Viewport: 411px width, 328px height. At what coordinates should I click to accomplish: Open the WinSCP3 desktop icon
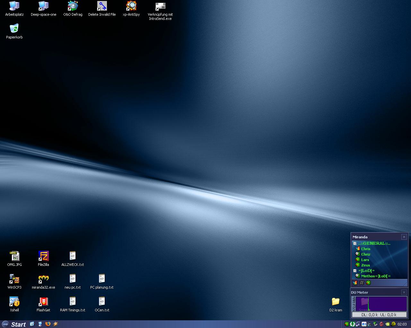(14, 279)
